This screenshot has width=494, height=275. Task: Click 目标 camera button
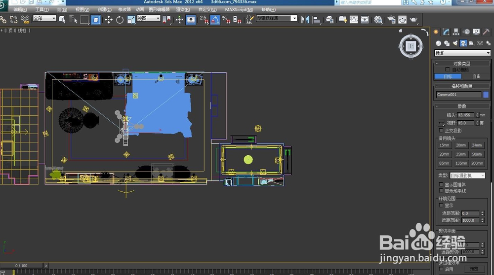[x=448, y=76]
